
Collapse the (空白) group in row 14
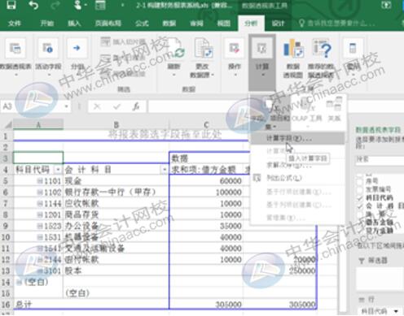coord(19,282)
